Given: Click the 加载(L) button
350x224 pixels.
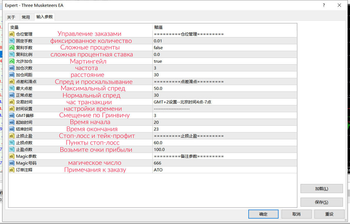Looking at the screenshot, I should point(321,188).
